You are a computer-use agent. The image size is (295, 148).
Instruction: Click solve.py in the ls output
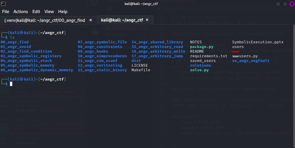click(x=199, y=70)
